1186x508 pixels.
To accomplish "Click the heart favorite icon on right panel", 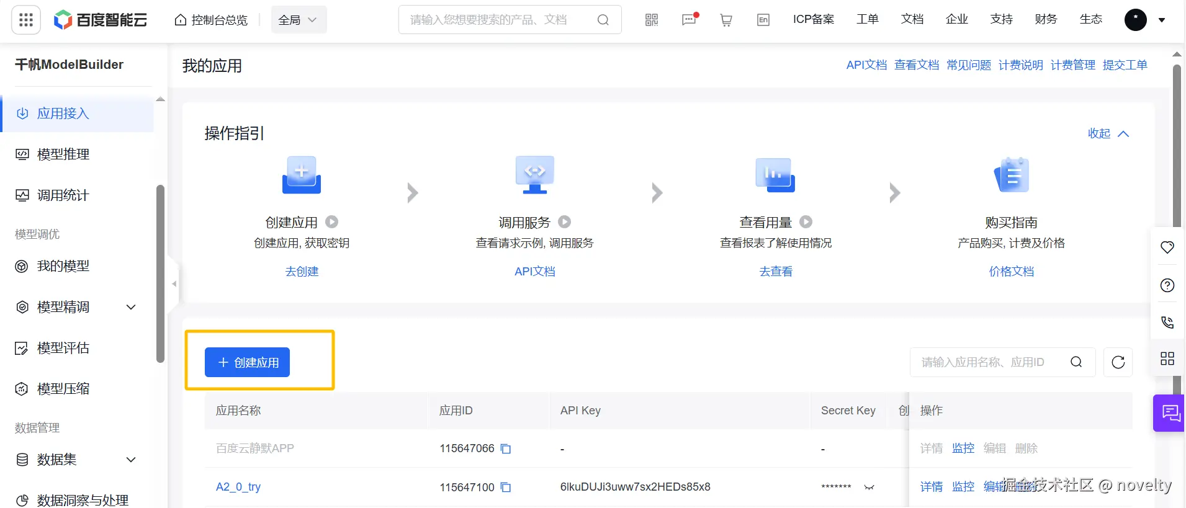I will pos(1167,247).
